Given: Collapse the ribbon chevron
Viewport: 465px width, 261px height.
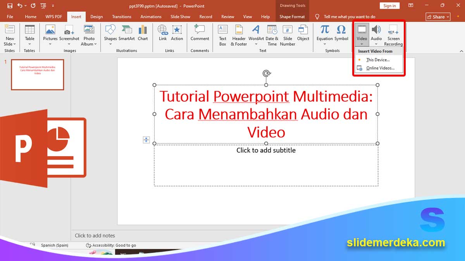Looking at the screenshot, I should (x=461, y=51).
